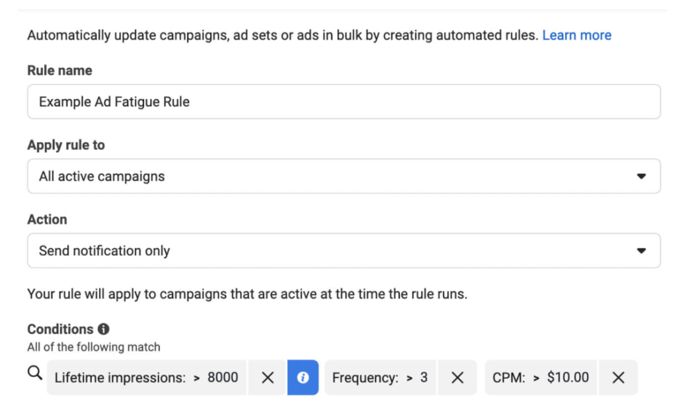
Task: Click the Send notification only dropdown arrow
Action: pos(640,251)
